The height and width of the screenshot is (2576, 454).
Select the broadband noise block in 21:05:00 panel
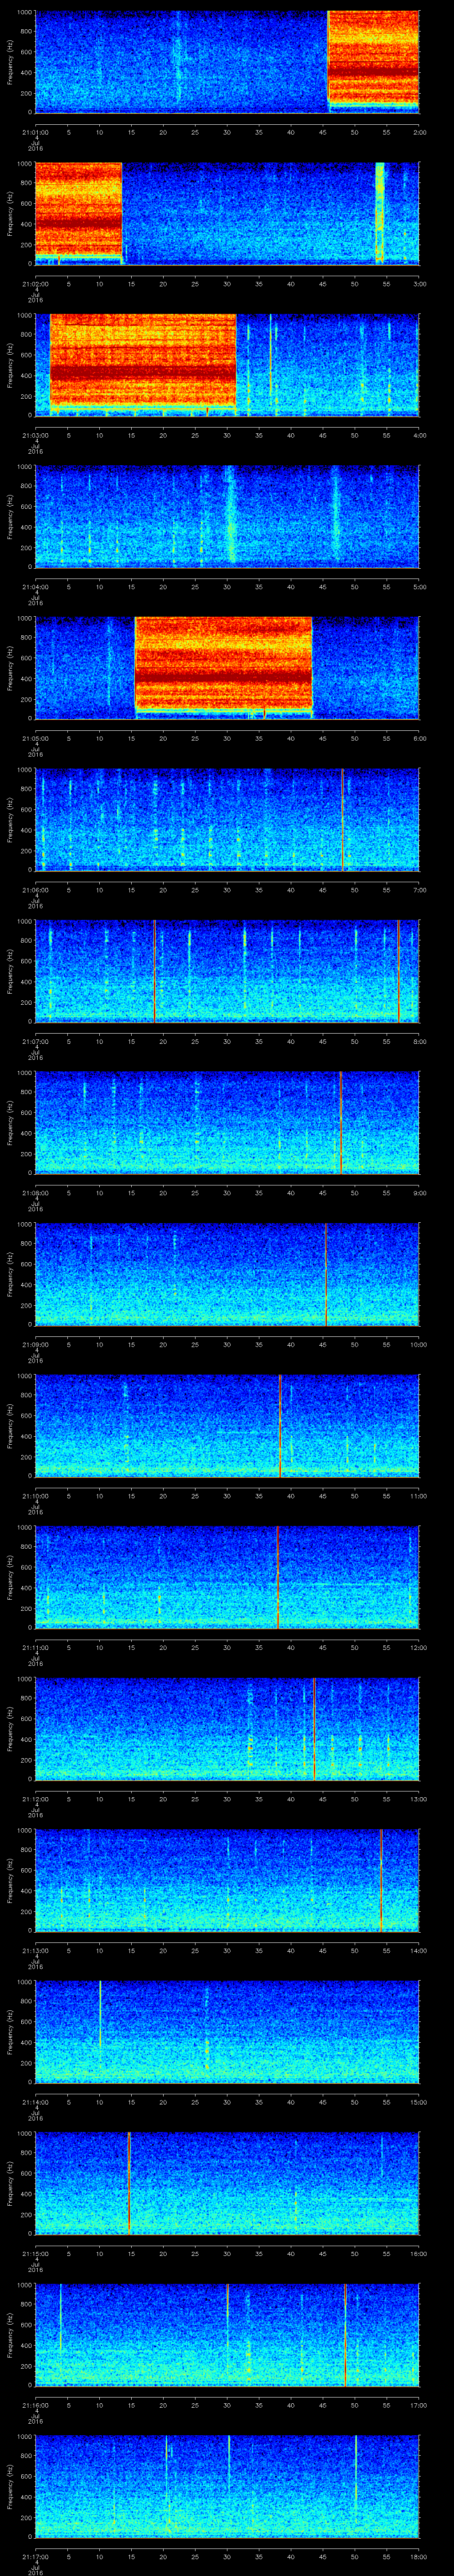tap(223, 666)
